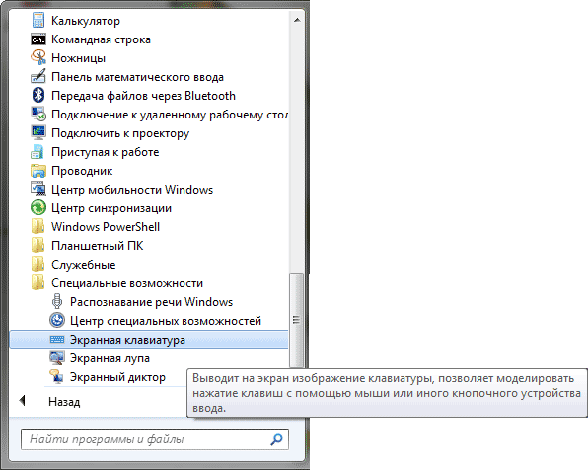Image resolution: width=588 pixels, height=470 pixels.
Task: Click the scrollbar up arrow
Action: (x=297, y=20)
